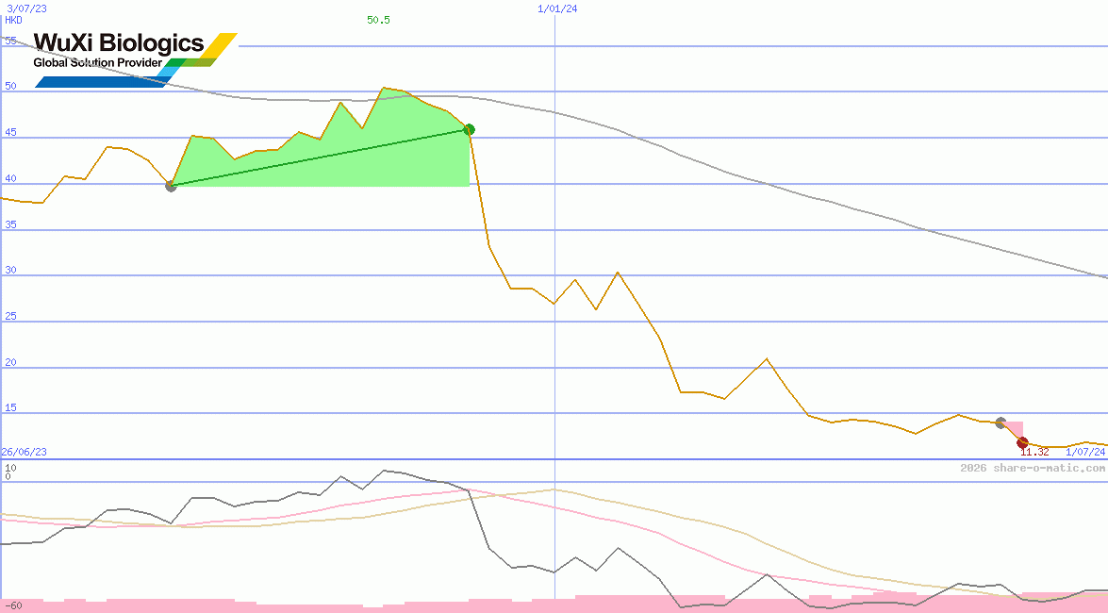Click the 25 price axis label

pos(10,316)
